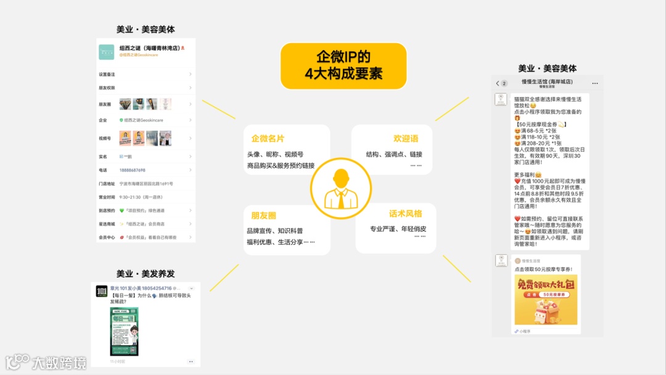
Task: Click the lips icon in the 会员中心 row
Action: (121, 237)
